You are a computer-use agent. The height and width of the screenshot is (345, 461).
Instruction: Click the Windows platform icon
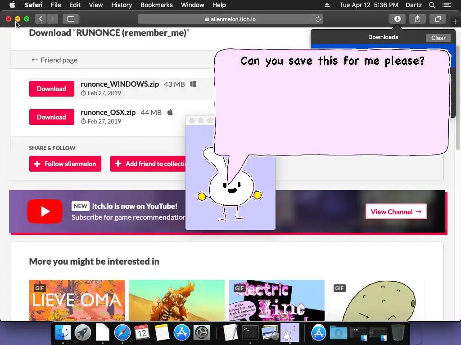pos(193,84)
